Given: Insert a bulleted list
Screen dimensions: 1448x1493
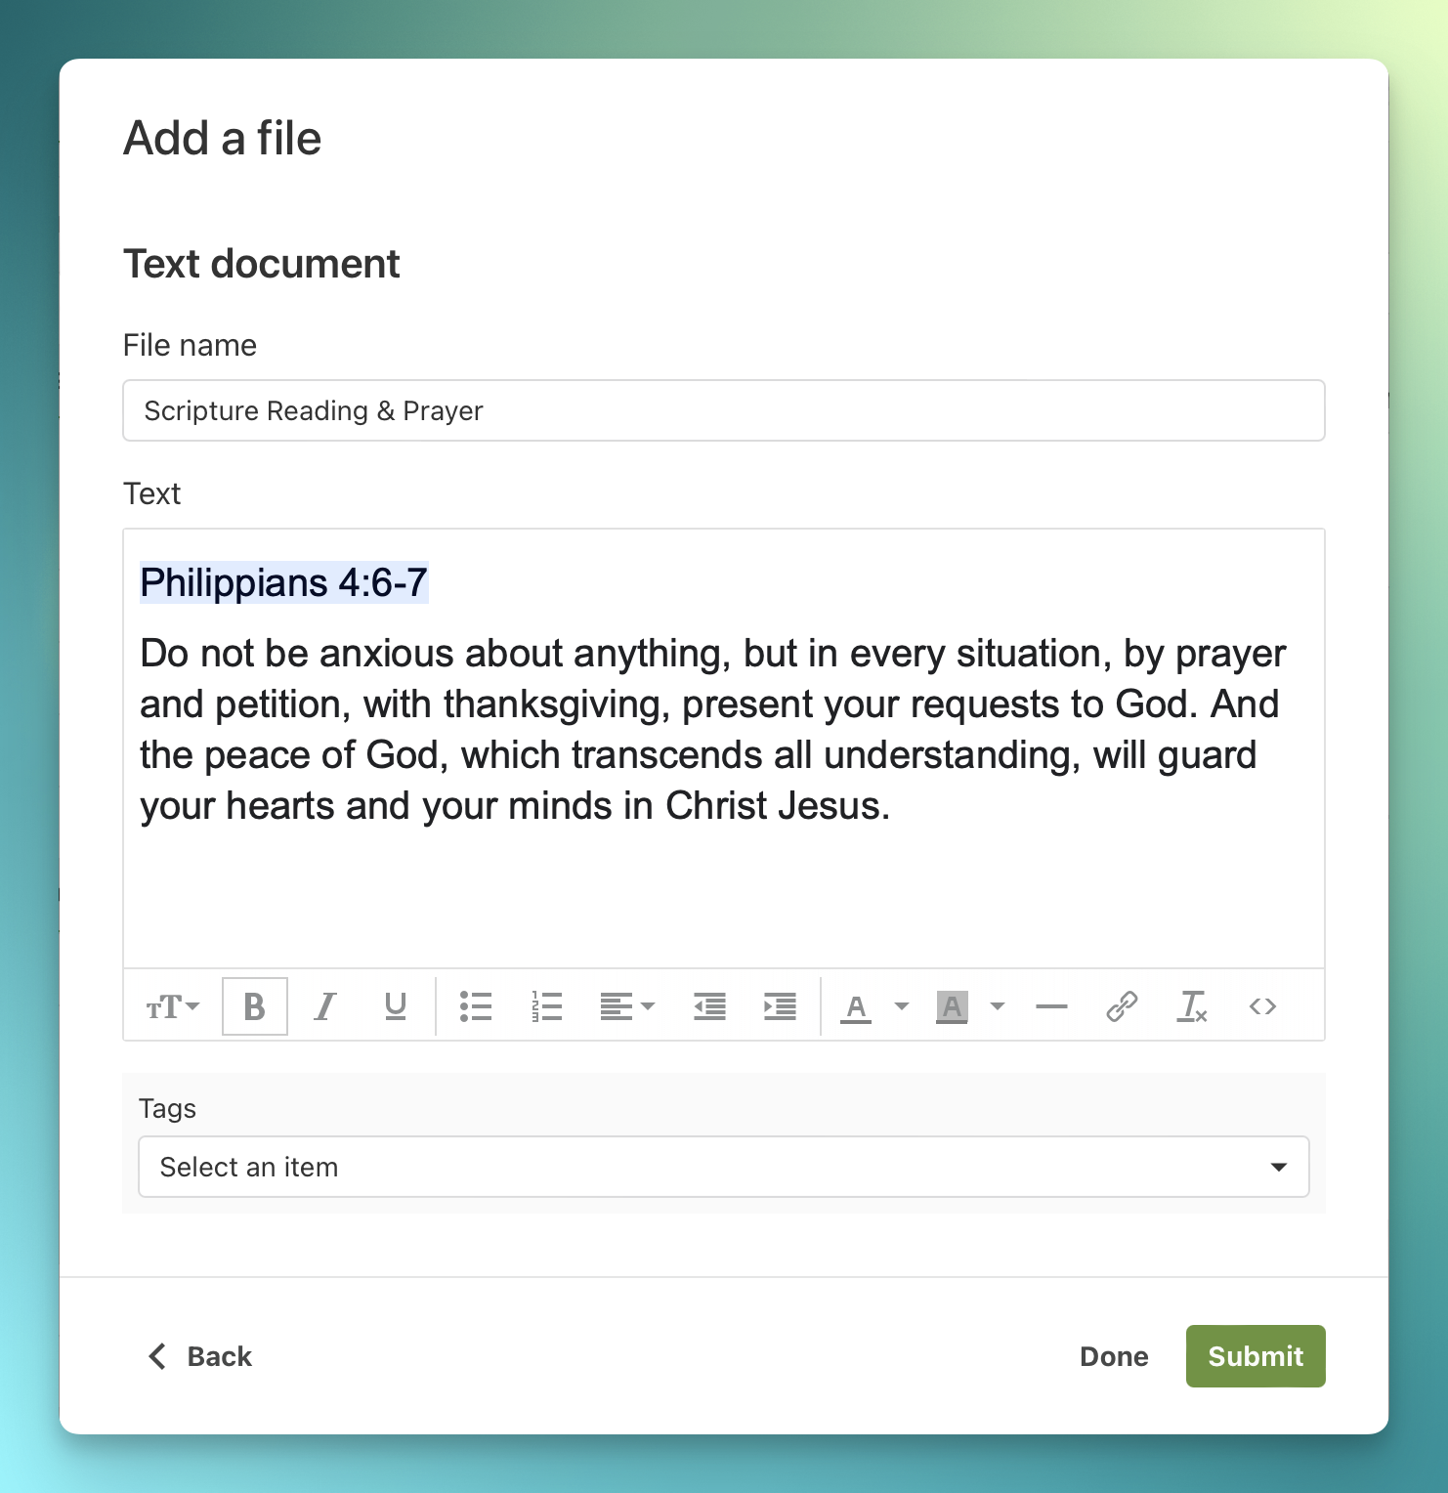Looking at the screenshot, I should [x=476, y=1006].
